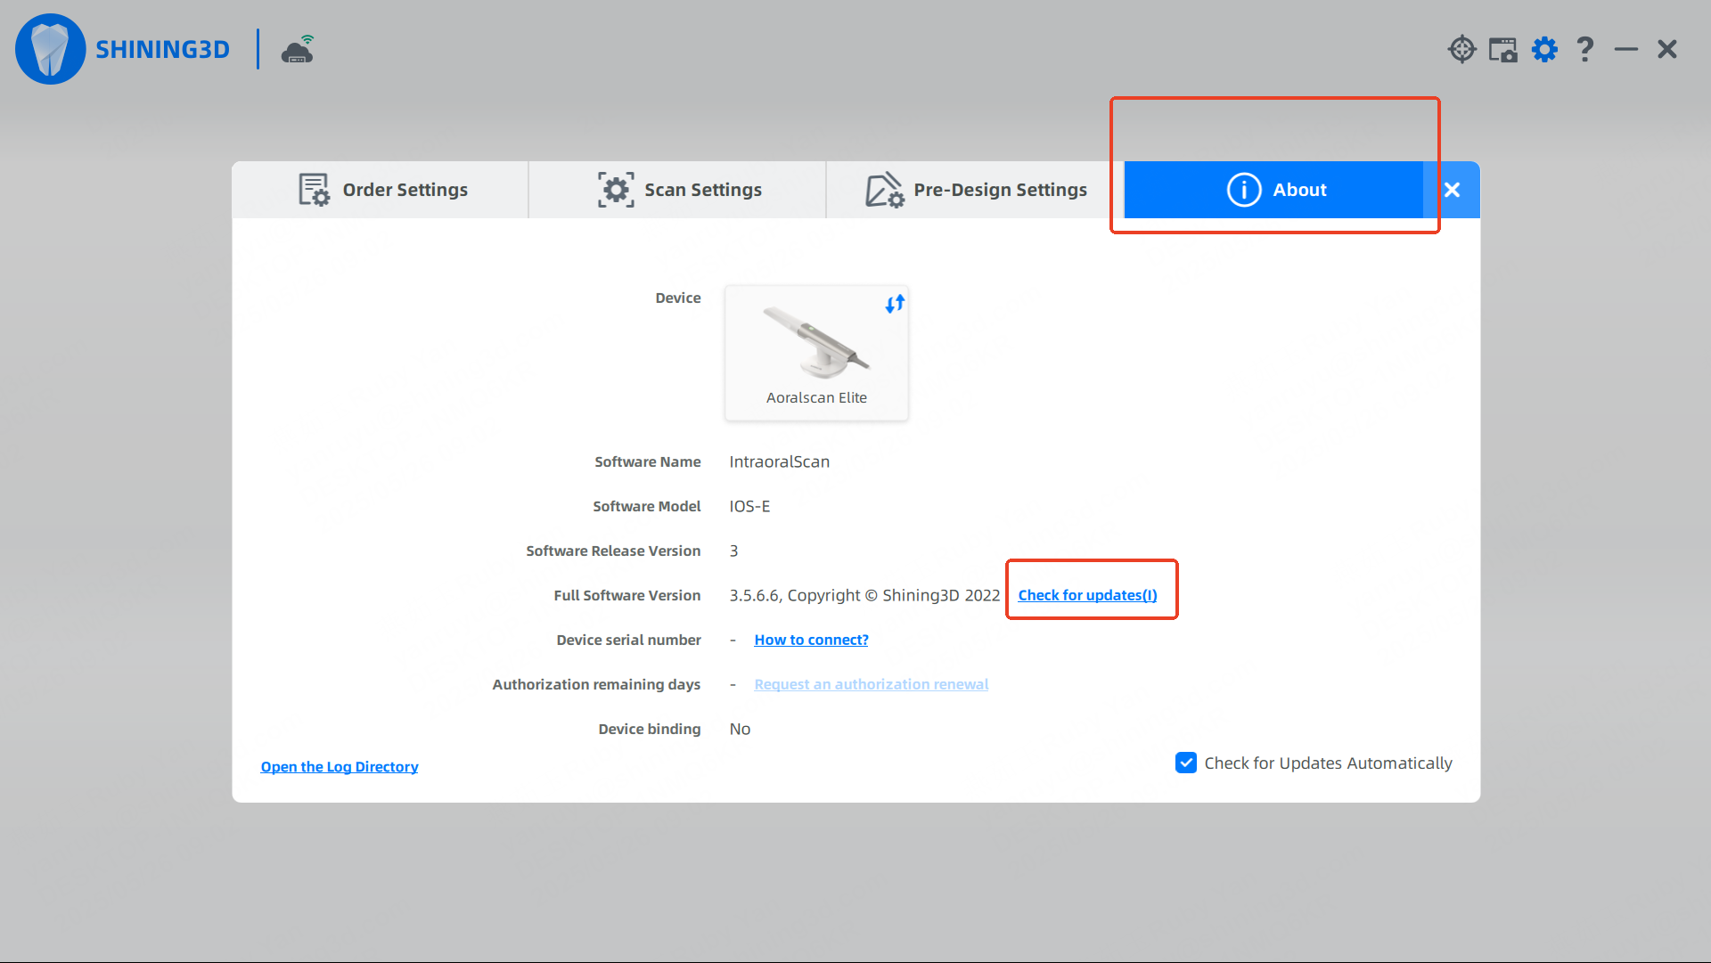Click Check for updates link
Screen dimensions: 1711x963
coord(1087,595)
